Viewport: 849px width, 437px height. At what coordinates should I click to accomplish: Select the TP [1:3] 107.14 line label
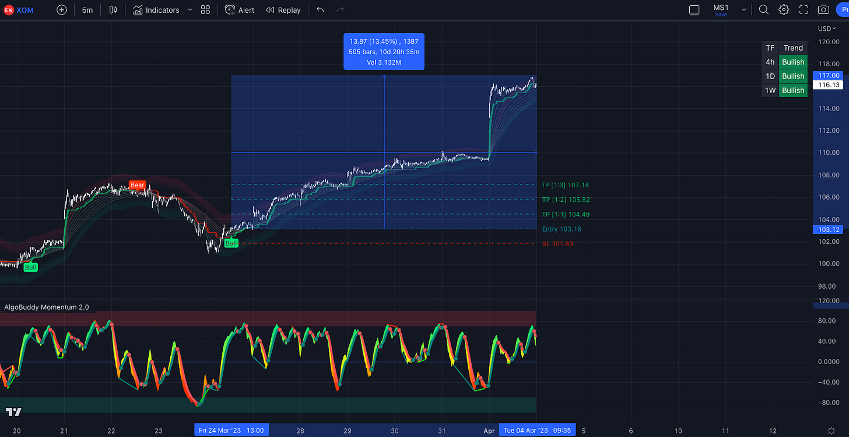[x=564, y=185]
